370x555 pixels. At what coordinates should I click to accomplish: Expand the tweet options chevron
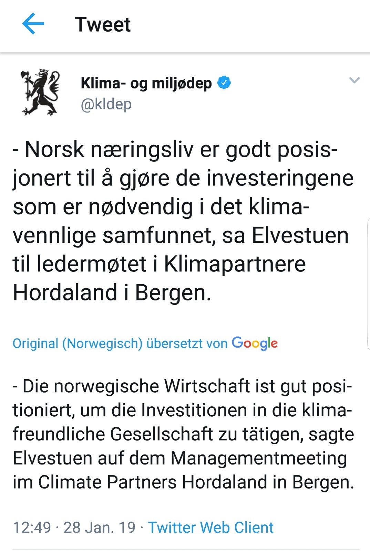coord(354,81)
